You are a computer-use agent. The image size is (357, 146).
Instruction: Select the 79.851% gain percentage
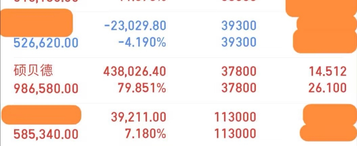click(142, 88)
